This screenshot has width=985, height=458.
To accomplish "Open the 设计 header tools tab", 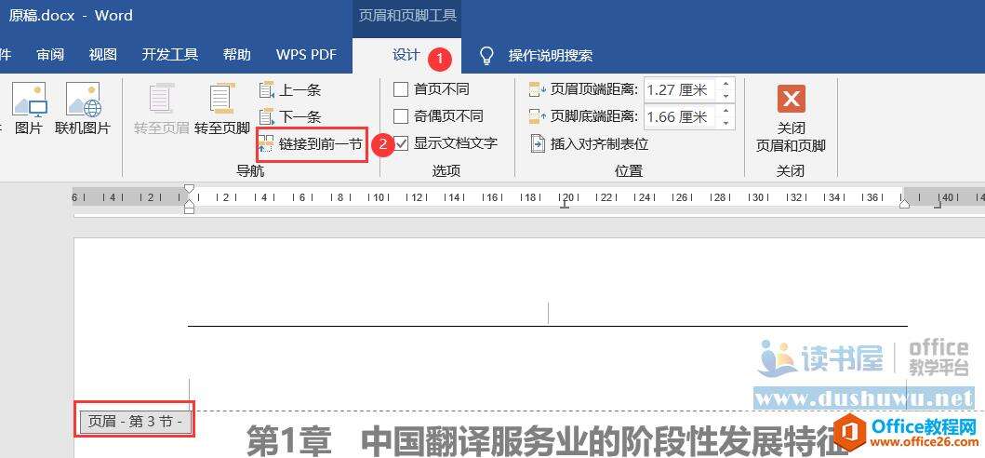I will [406, 55].
